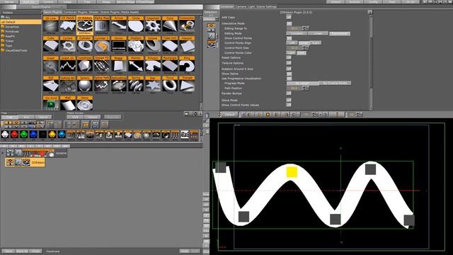Set Progress Mode to By Control Points
Viewport: 453px width, 255px height.
[x=335, y=84]
